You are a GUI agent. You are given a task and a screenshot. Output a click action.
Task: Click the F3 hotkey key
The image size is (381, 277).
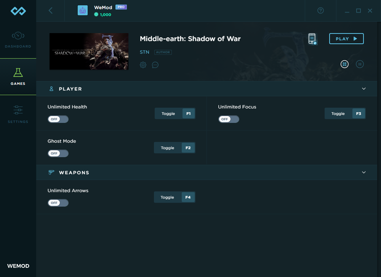pyautogui.click(x=359, y=113)
